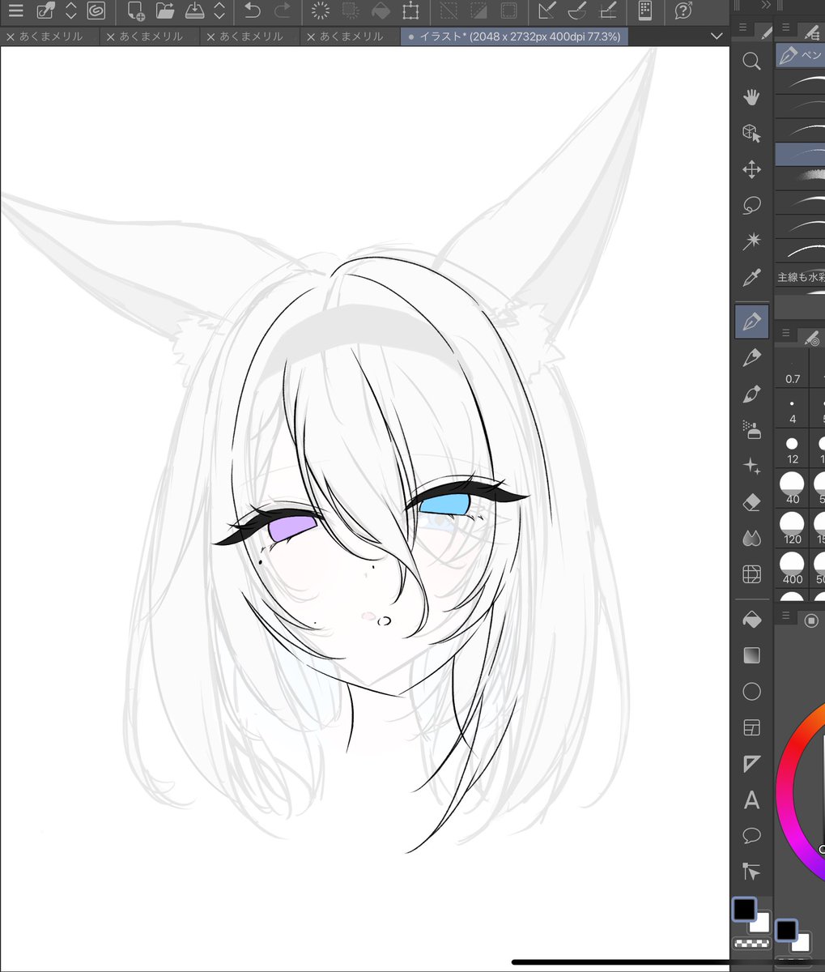Open the hamburger main menu
Screen dimensions: 825x972
[x=16, y=11]
